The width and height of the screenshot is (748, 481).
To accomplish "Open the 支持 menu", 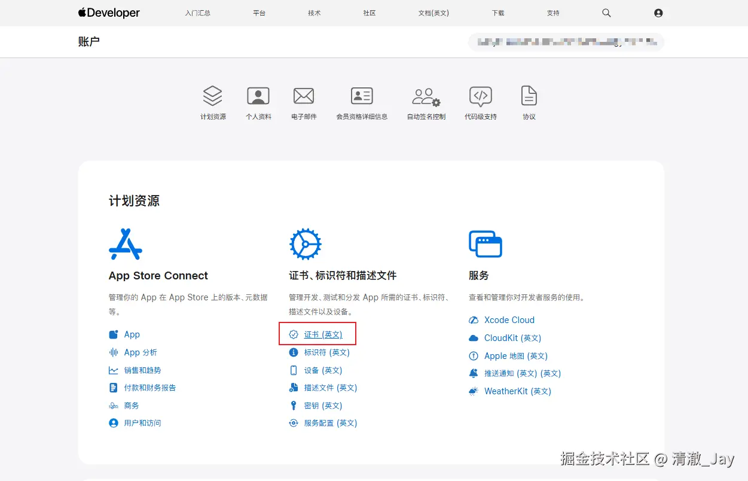I will point(553,13).
